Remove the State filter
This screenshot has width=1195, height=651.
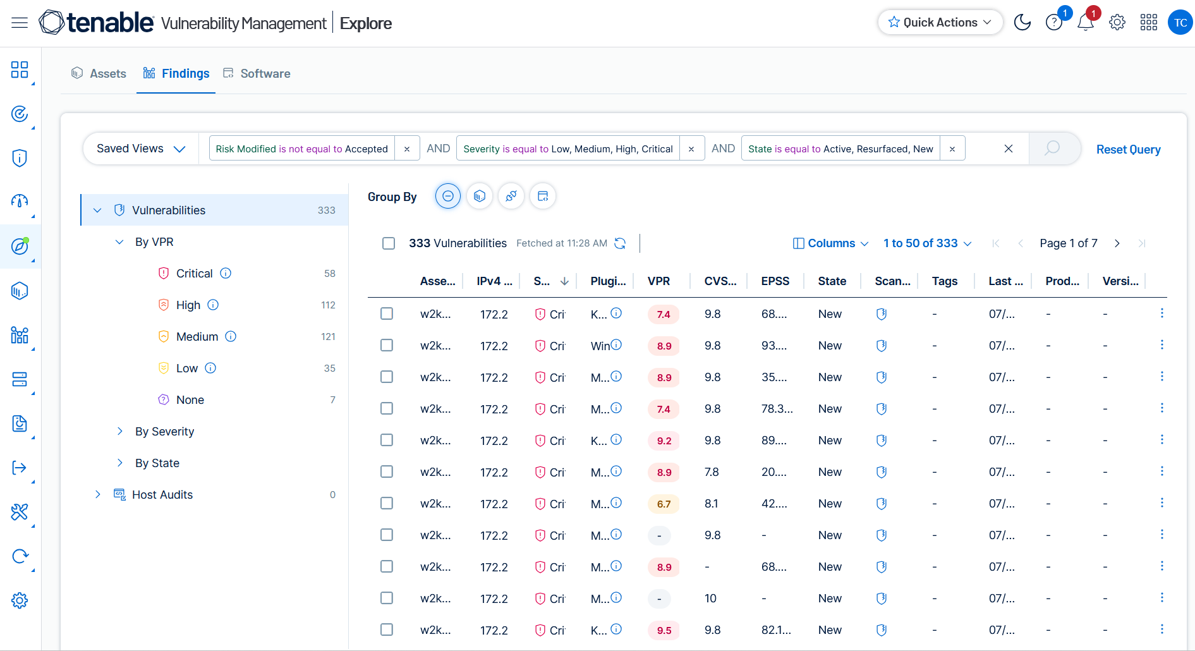click(x=952, y=149)
